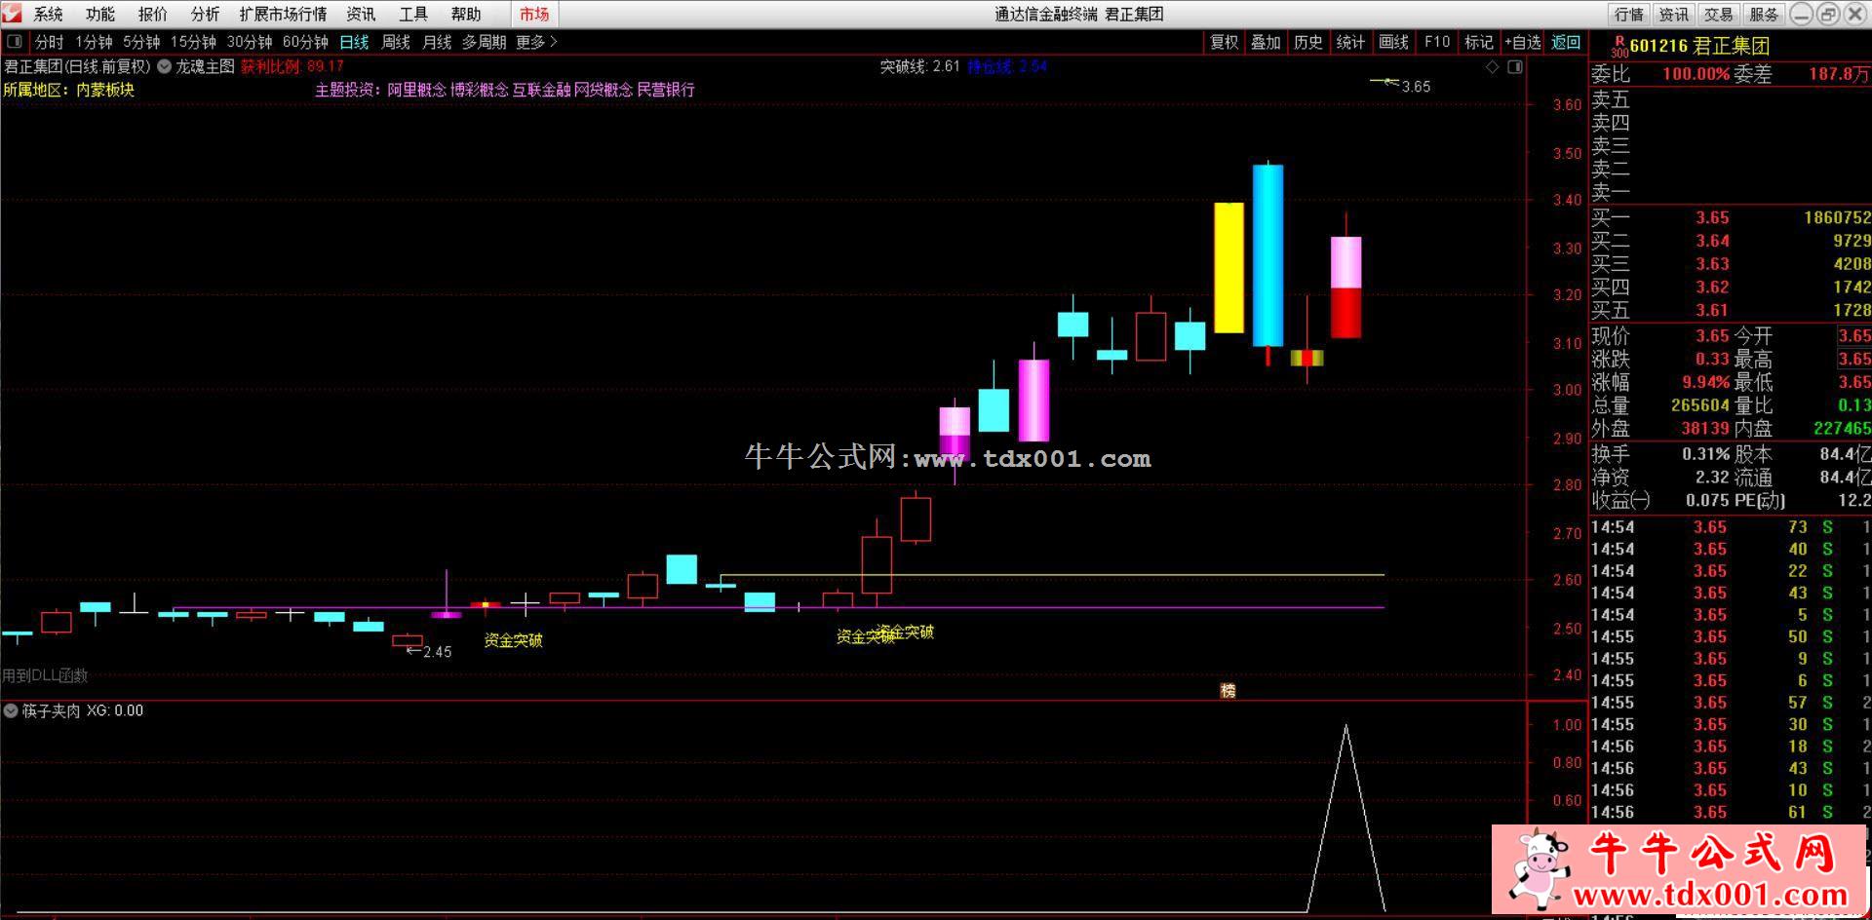Click the XG signal peak in sub-chart
Viewport: 1872px width, 920px height.
[x=1346, y=726]
